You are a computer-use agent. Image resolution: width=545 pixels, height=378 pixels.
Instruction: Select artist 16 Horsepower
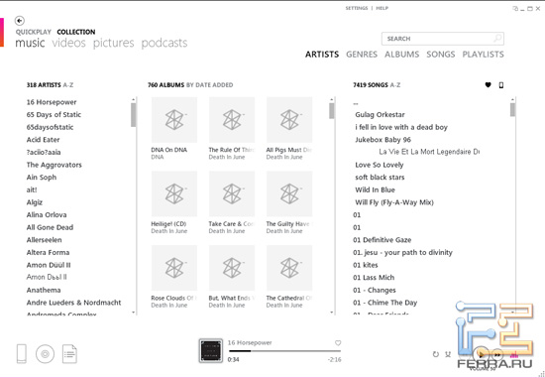click(x=52, y=102)
